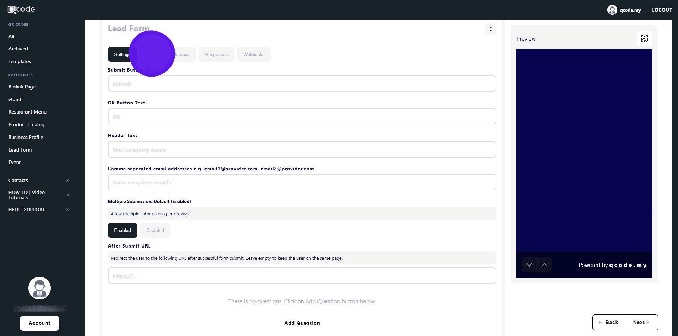Screen dimensions: 678x336
Task: Open the Webhooks tab
Action: click(x=254, y=55)
